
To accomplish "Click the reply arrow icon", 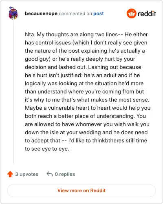I will 50,174.
